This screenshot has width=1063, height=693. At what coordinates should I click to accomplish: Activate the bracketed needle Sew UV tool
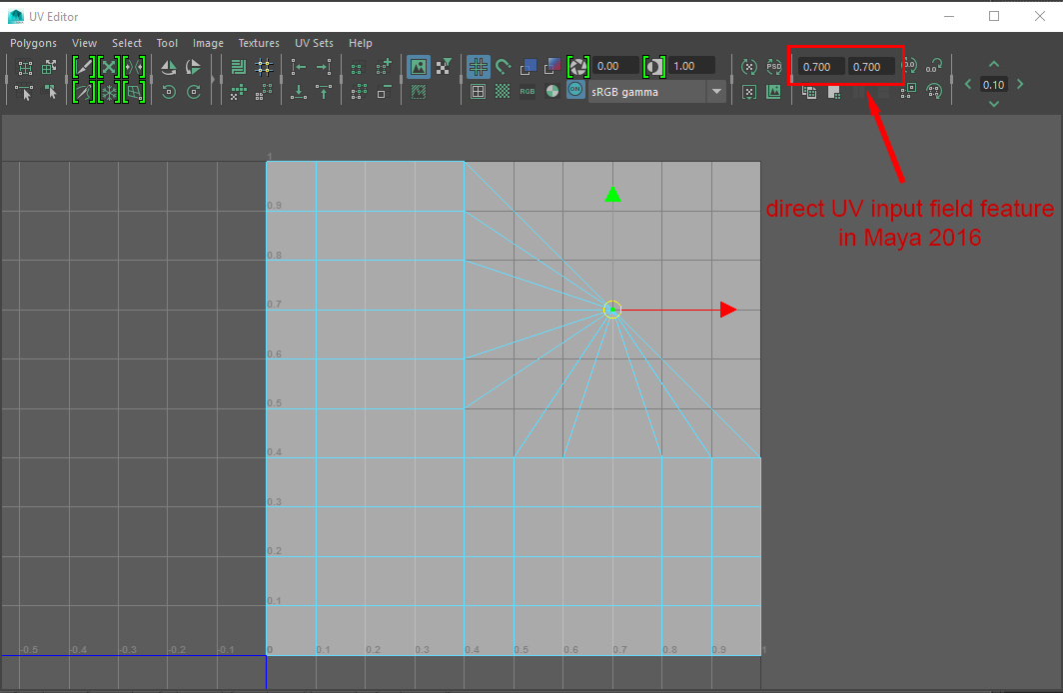coord(84,92)
